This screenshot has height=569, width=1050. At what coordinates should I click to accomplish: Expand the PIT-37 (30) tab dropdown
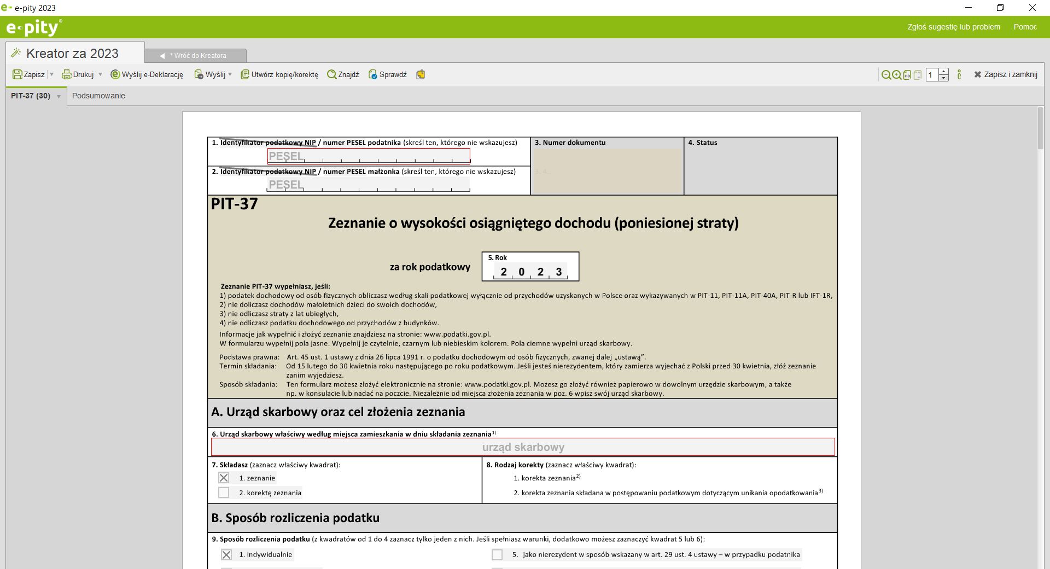(x=59, y=97)
